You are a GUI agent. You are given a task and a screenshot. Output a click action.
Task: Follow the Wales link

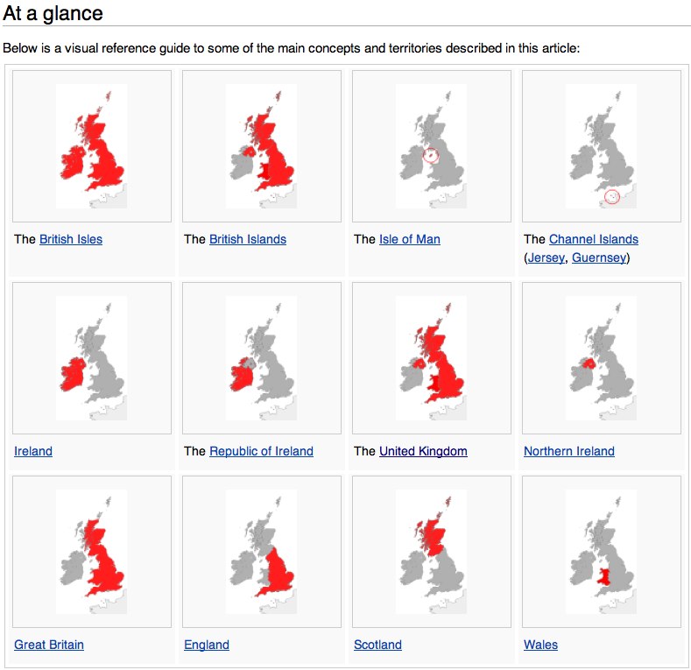tap(540, 645)
